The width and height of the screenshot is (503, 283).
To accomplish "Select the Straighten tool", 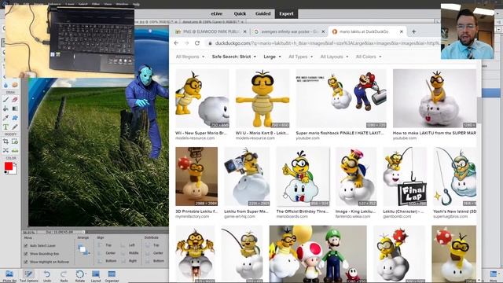I will pyautogui.click(x=15, y=150).
